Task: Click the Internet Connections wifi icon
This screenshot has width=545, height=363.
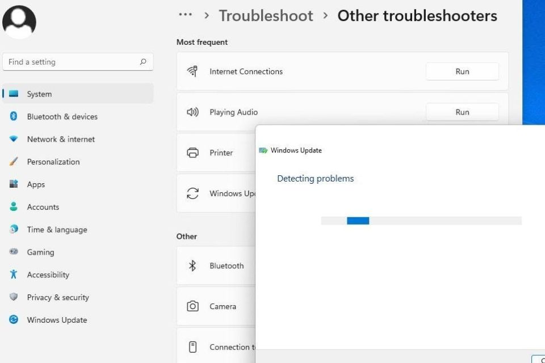Action: point(192,71)
